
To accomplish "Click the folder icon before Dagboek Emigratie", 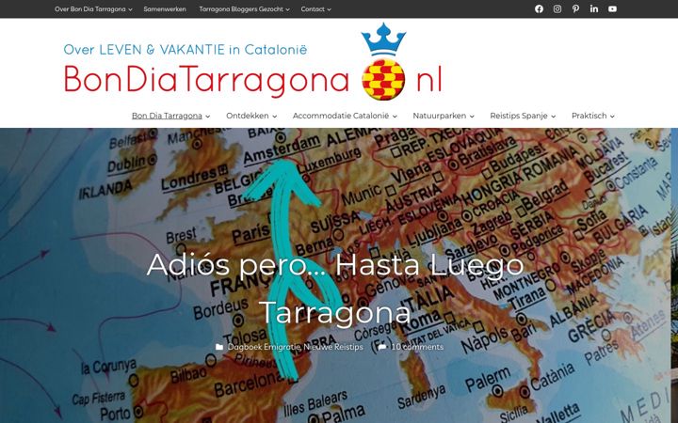I will pyautogui.click(x=219, y=347).
